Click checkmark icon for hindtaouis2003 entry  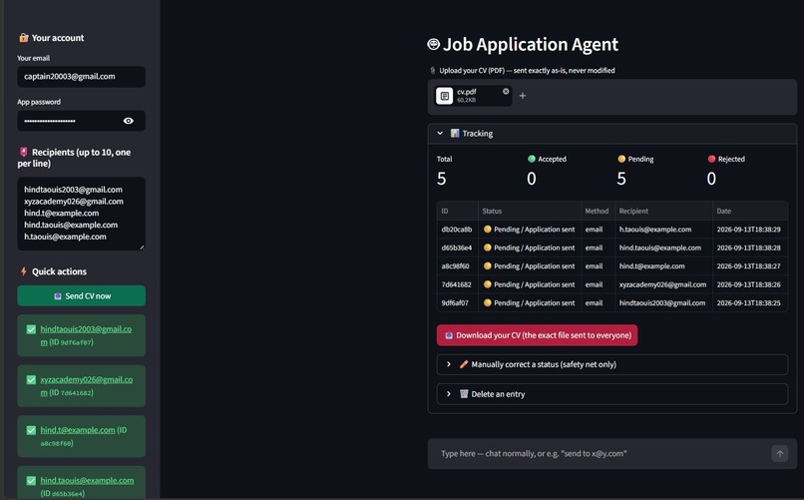31,329
